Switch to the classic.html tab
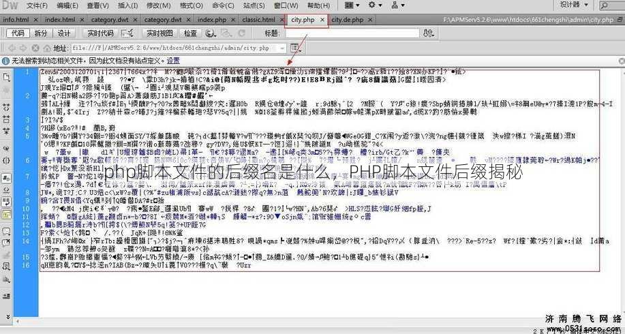This screenshot has width=625, height=334. pyautogui.click(x=259, y=19)
